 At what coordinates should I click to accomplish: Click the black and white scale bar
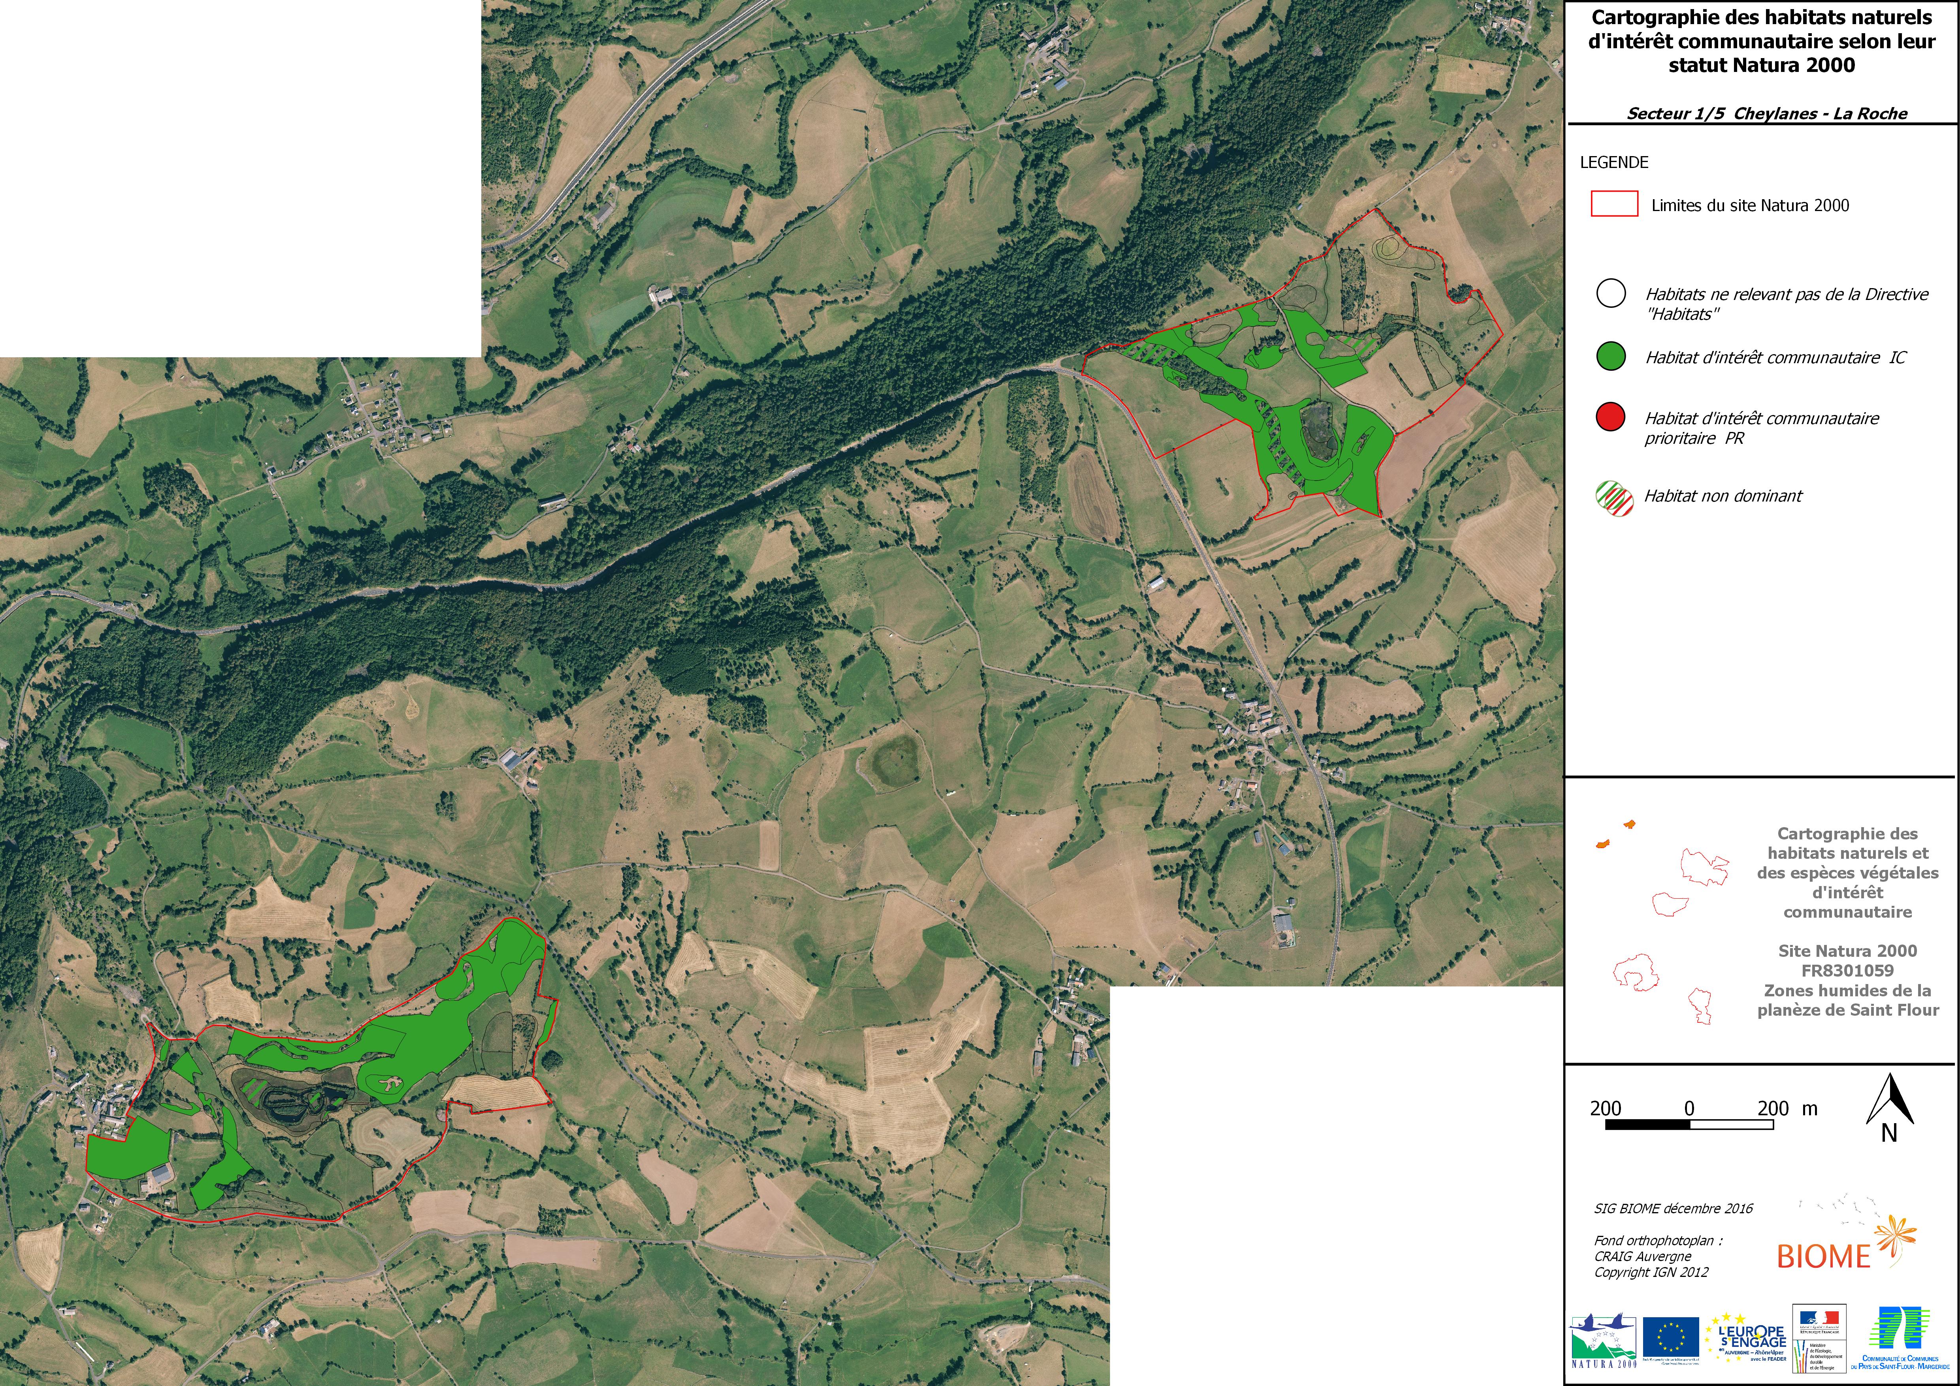[x=1689, y=1125]
